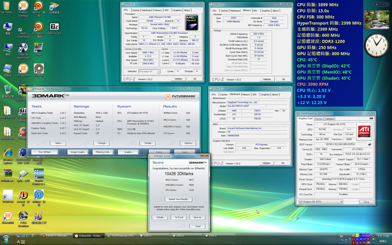Show hidden tray icons via the arrow
The width and height of the screenshot is (392, 245).
coord(350,239)
